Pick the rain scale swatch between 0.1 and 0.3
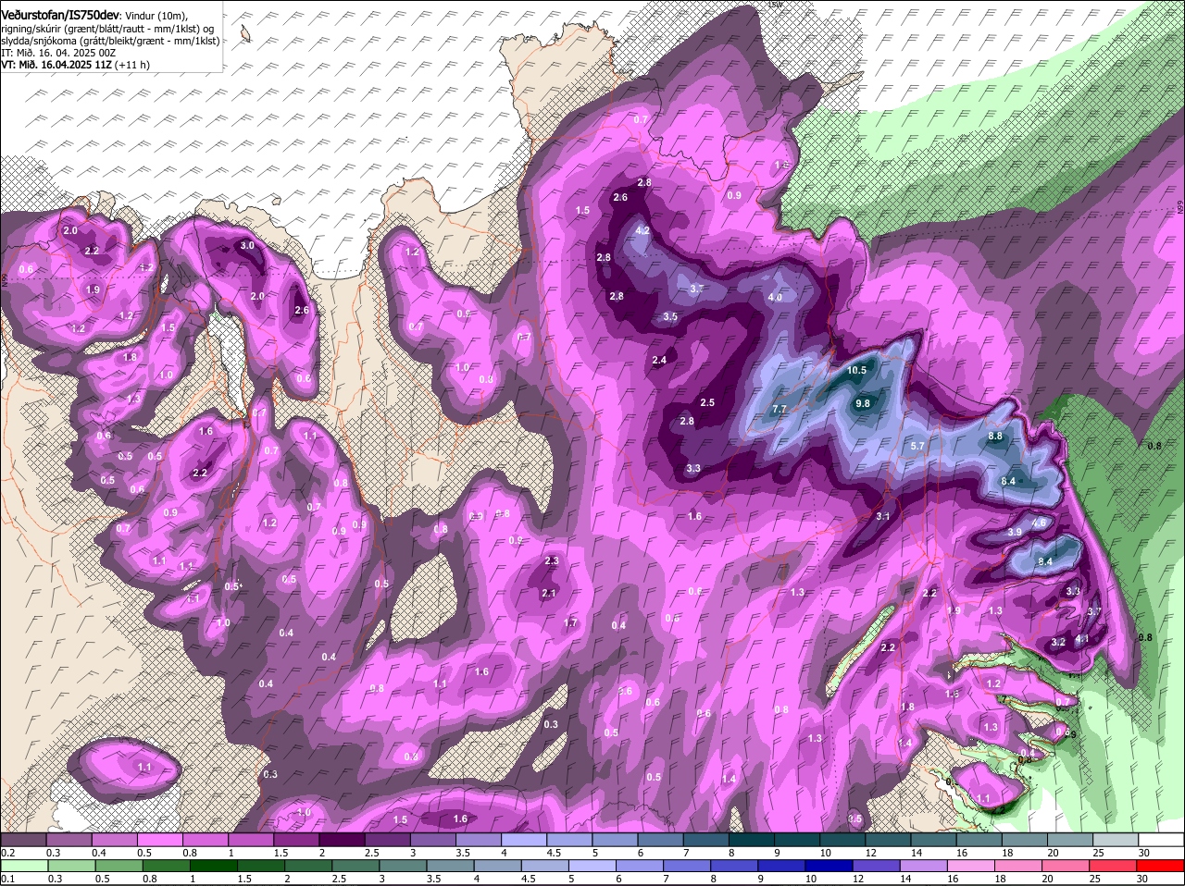This screenshot has width=1185, height=886. point(22,866)
